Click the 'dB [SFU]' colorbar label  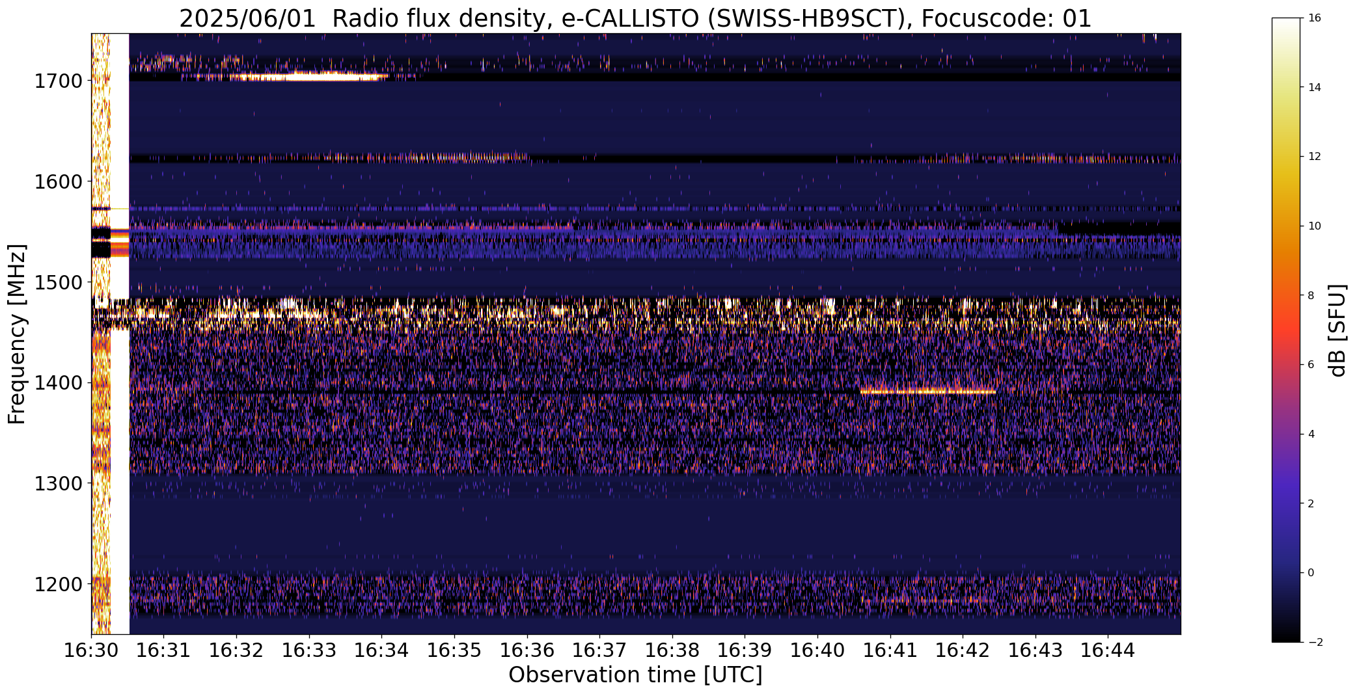1337,330
